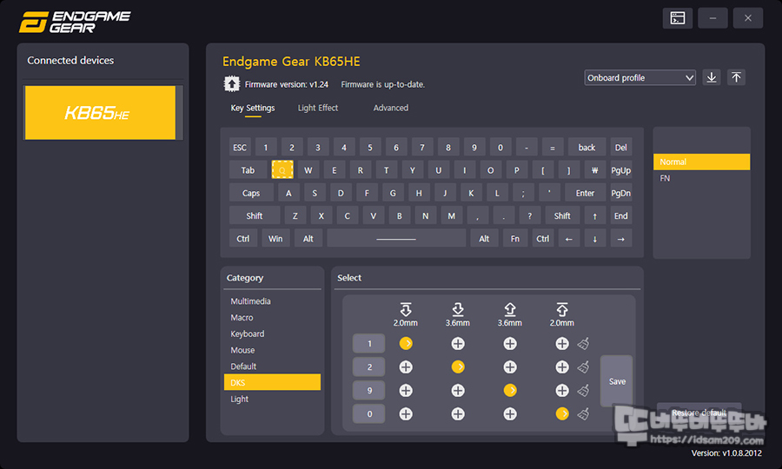Select the KB65HE connected device
This screenshot has height=469, width=782.
coord(100,113)
